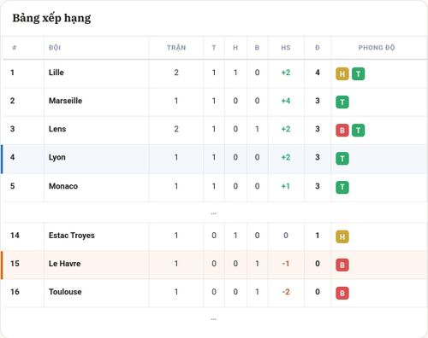This screenshot has height=338, width=428.
Task: Expand hidden rows below Toulouse
Action: pos(213,319)
